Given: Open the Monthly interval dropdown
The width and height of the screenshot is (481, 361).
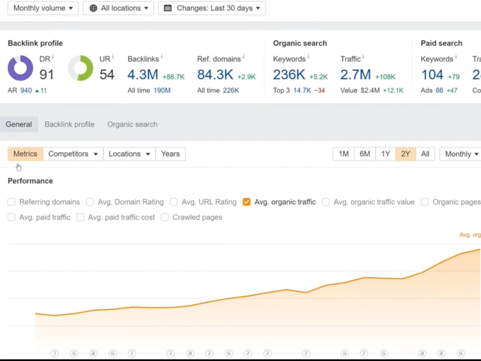Looking at the screenshot, I should coord(461,154).
